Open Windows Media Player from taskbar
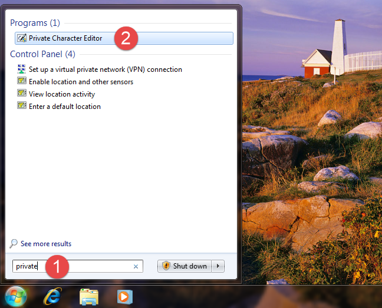This screenshot has height=308, width=382. 125,297
